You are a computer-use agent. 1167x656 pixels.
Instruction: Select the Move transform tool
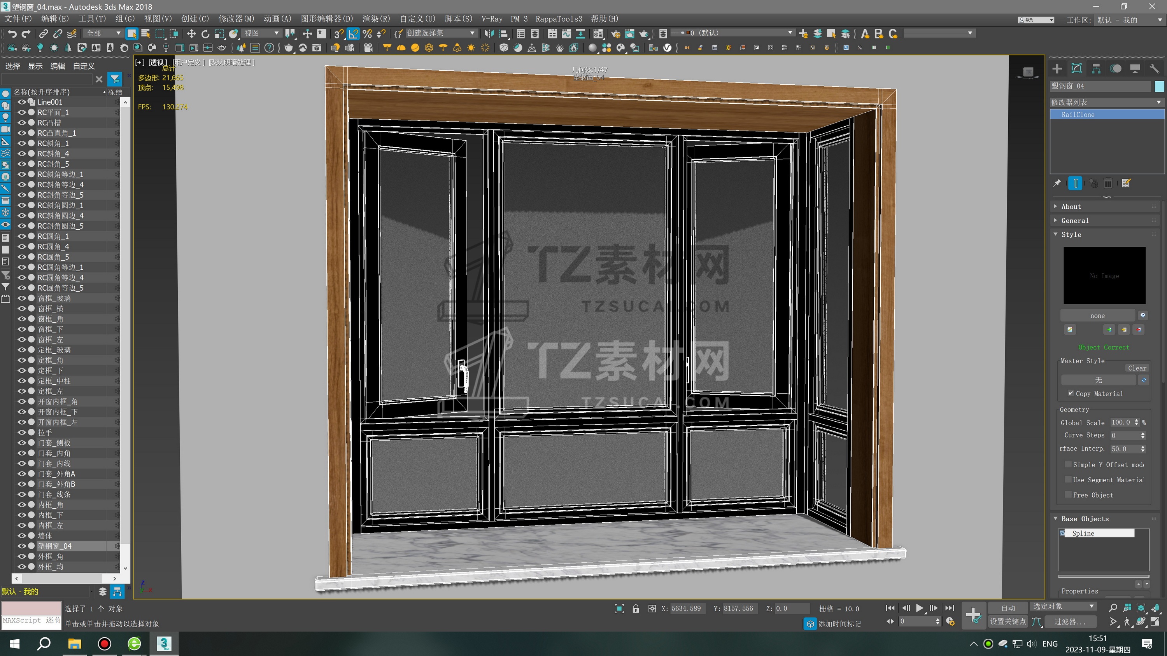pos(191,33)
